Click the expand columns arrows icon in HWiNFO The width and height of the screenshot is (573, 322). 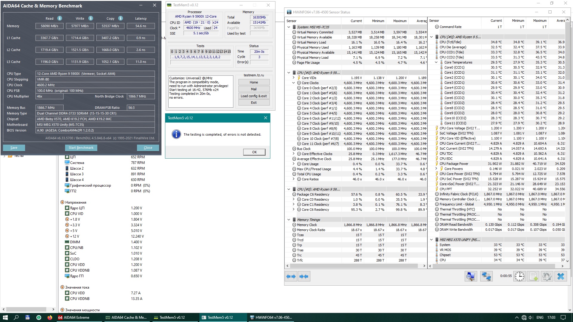(291, 276)
